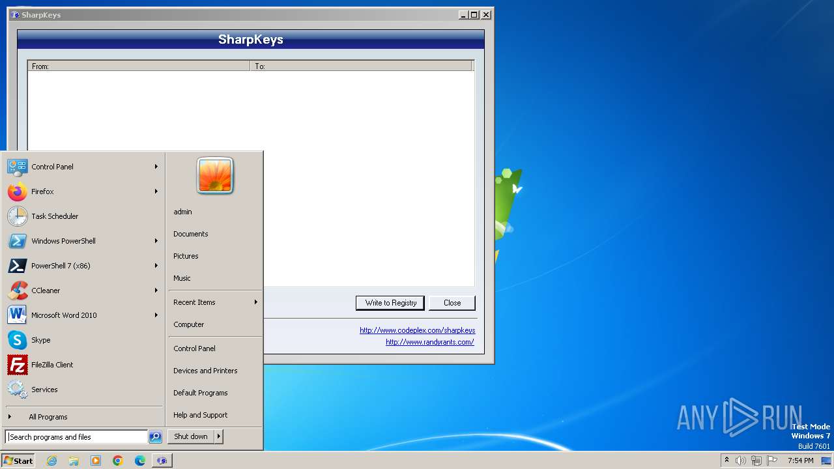Click the taskbar clock showing 7:54 PM
The image size is (834, 469).
coord(800,461)
